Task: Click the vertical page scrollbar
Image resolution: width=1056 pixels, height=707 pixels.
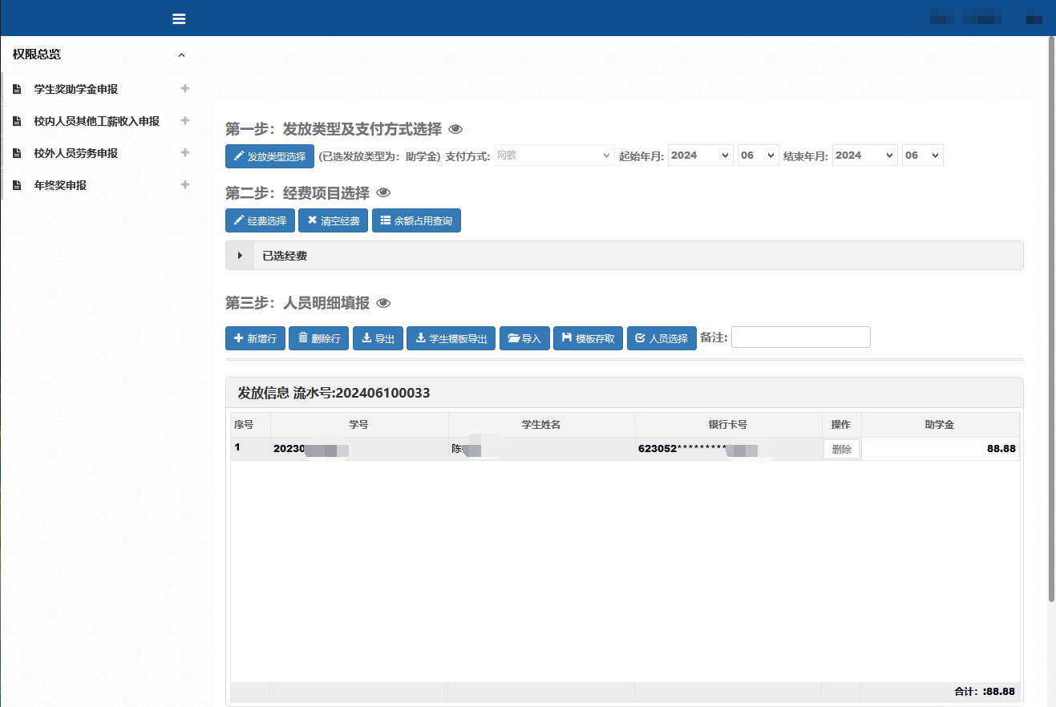Action: (1051, 318)
